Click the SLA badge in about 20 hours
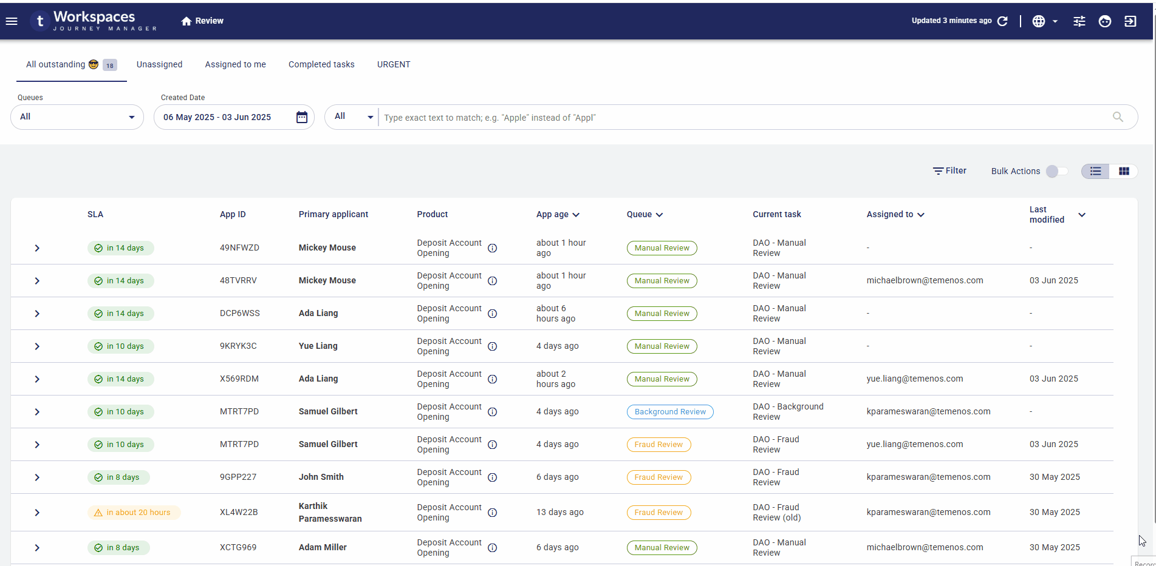1156x566 pixels. (x=134, y=513)
